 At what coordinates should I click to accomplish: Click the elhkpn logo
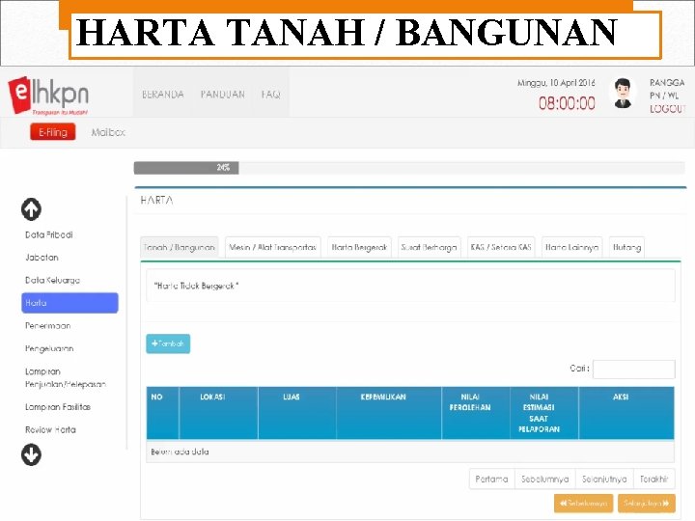49,96
